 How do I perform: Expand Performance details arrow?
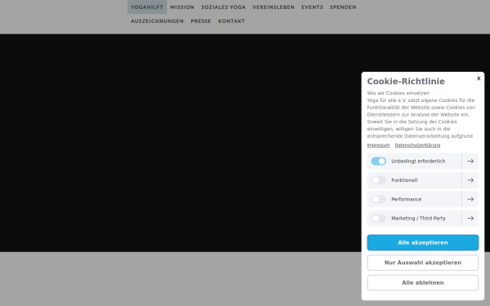(x=470, y=199)
